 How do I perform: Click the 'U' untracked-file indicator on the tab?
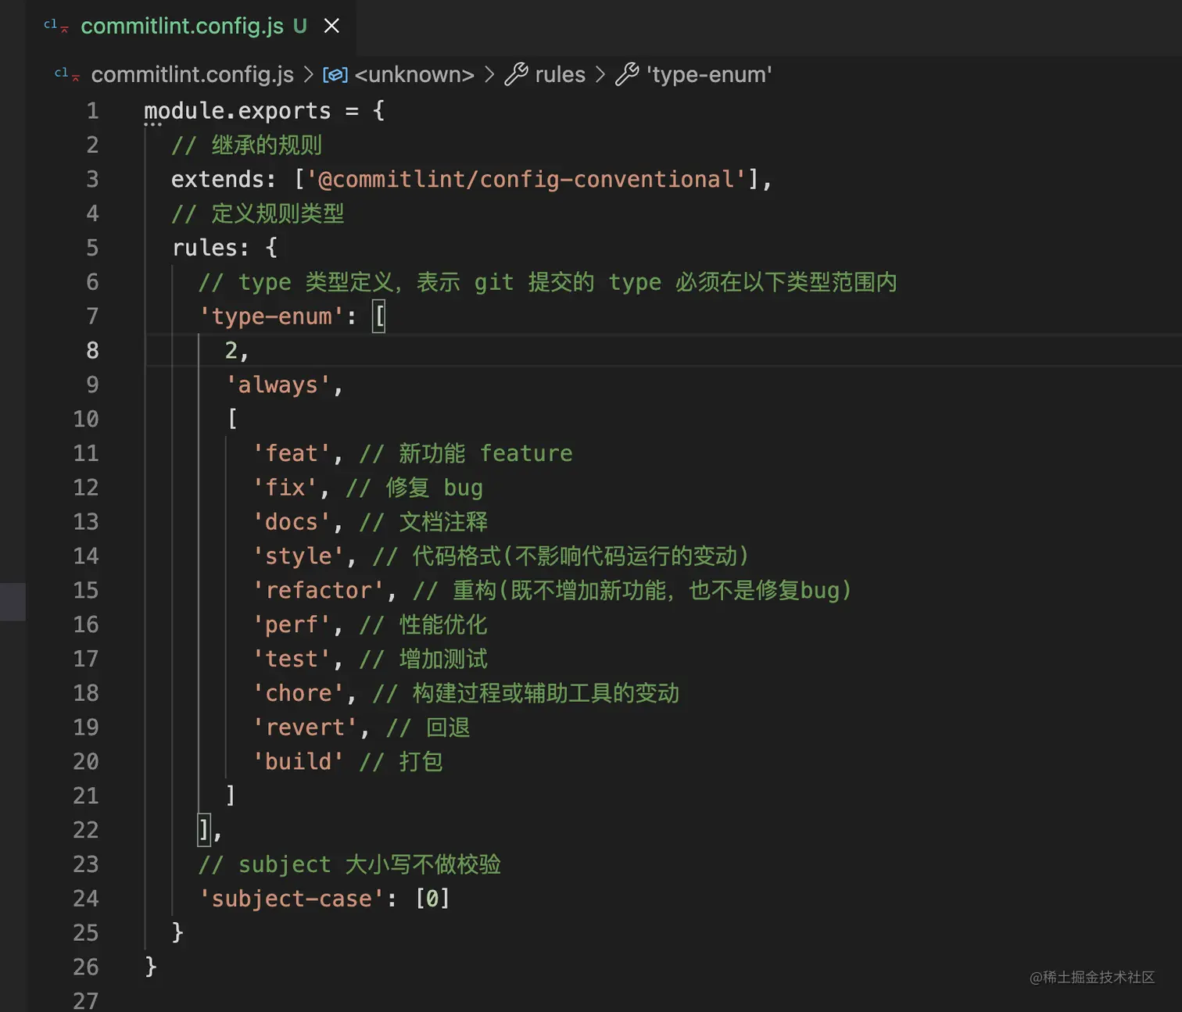pos(300,26)
